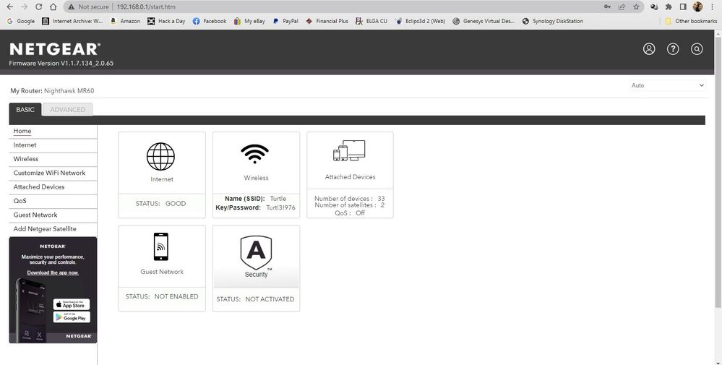The height and width of the screenshot is (365, 722).
Task: Open the Other bookmarks folder
Action: tap(691, 21)
